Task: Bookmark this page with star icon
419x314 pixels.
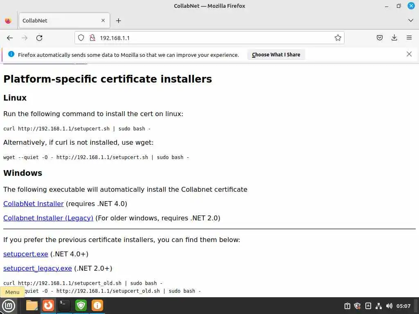Action: (x=338, y=38)
